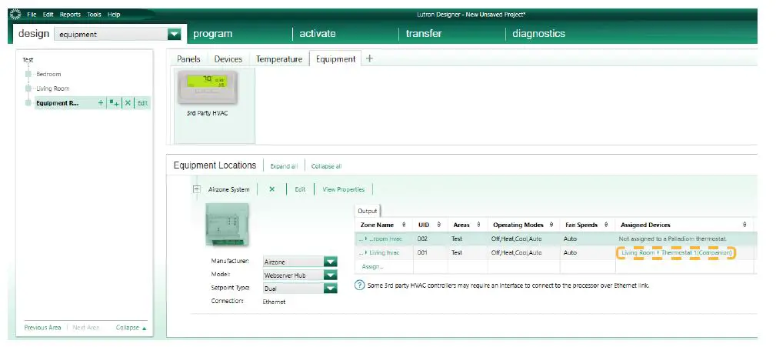Click Expand all in Equipment Locations
Screen dimensions: 776x347
pos(284,166)
